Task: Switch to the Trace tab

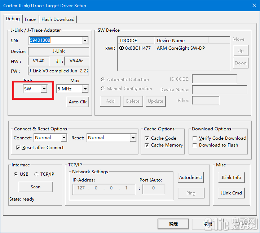Action: pyautogui.click(x=30, y=19)
